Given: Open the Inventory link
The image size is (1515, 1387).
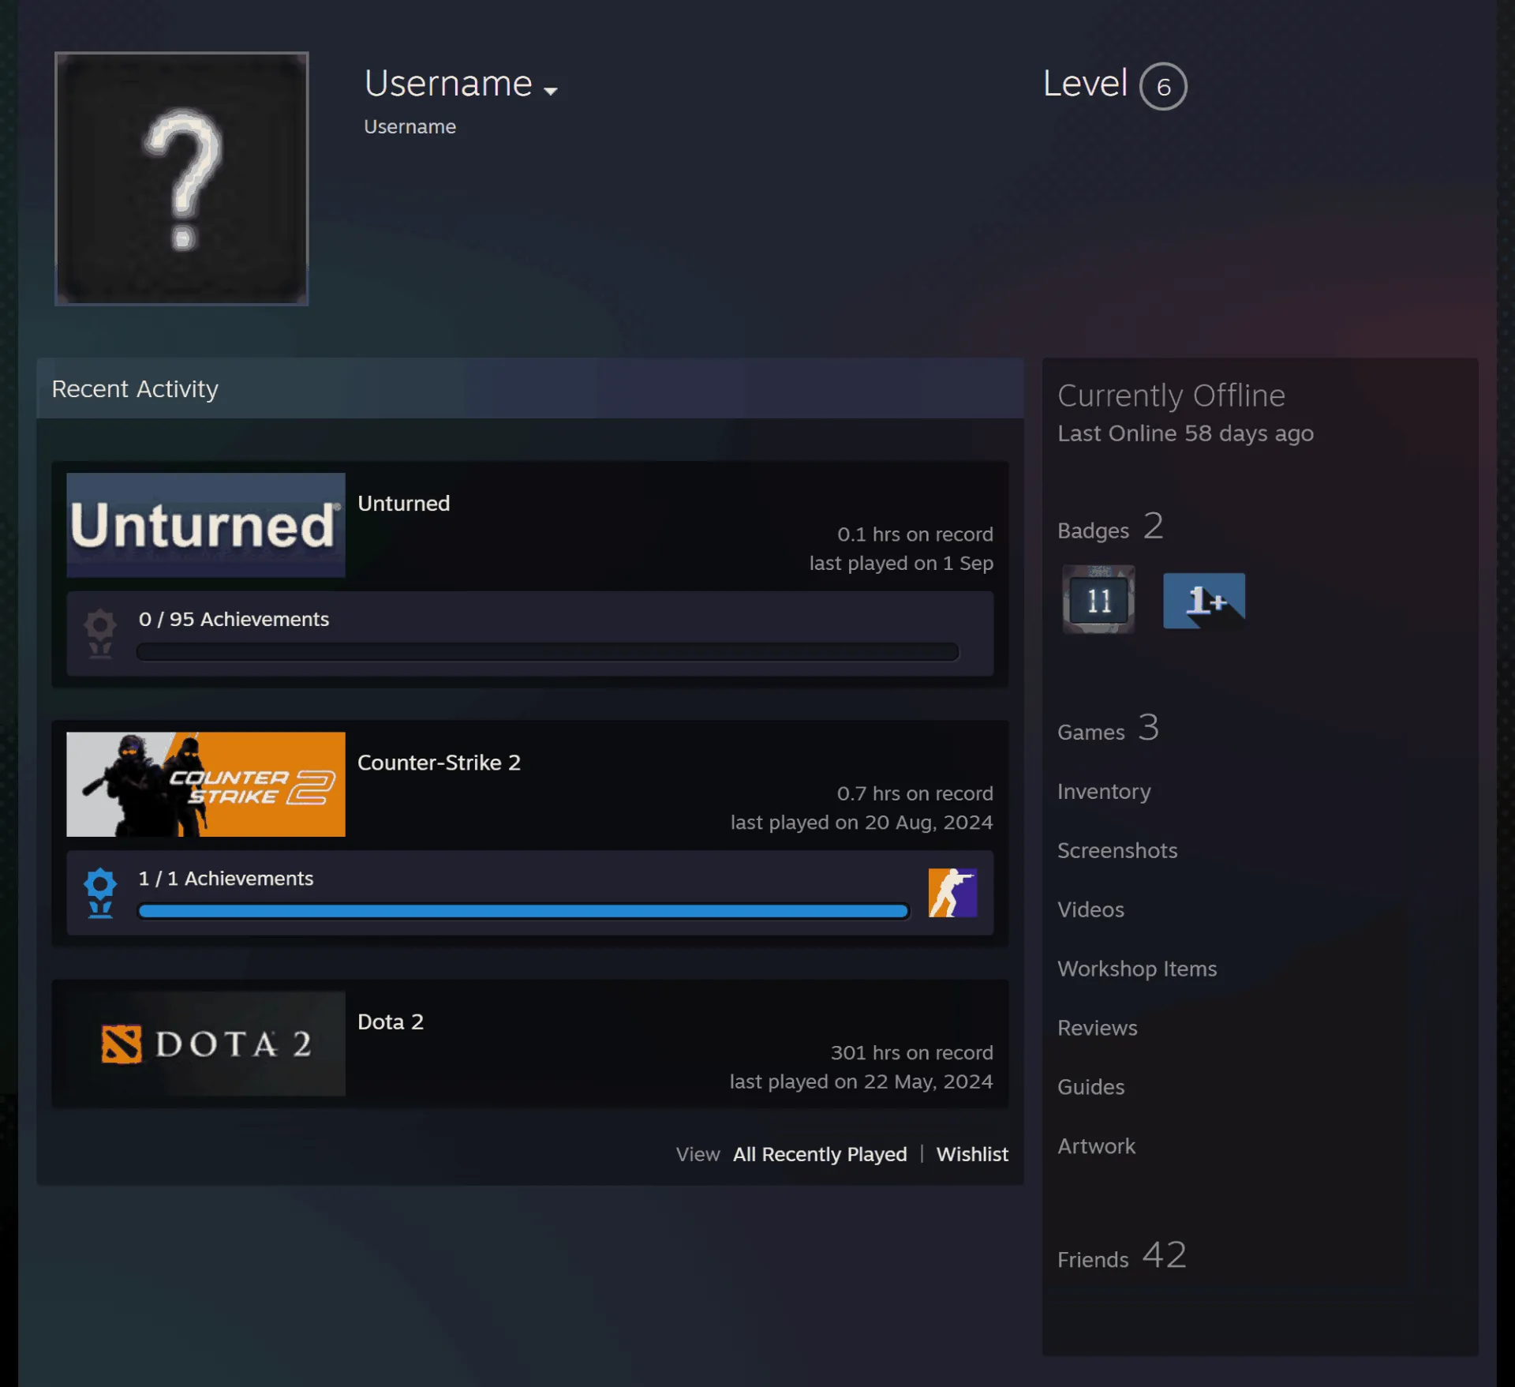Looking at the screenshot, I should click(1104, 791).
